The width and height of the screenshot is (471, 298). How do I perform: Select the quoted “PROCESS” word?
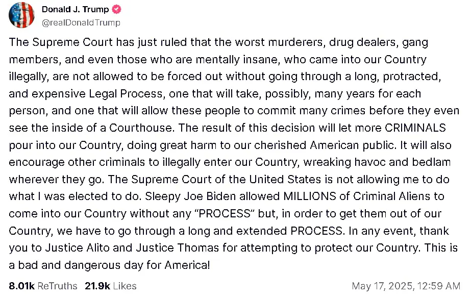point(225,213)
